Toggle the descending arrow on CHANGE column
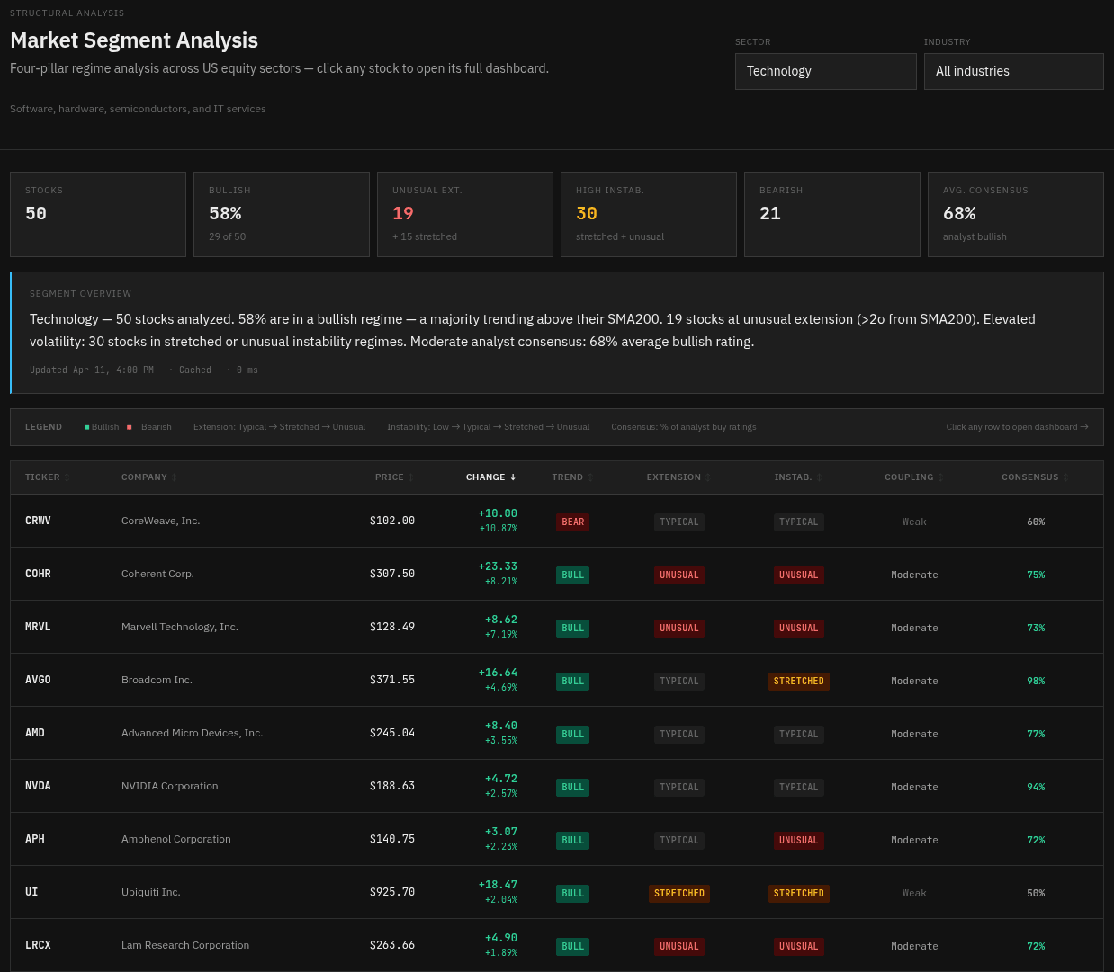The width and height of the screenshot is (1114, 972). coord(512,477)
